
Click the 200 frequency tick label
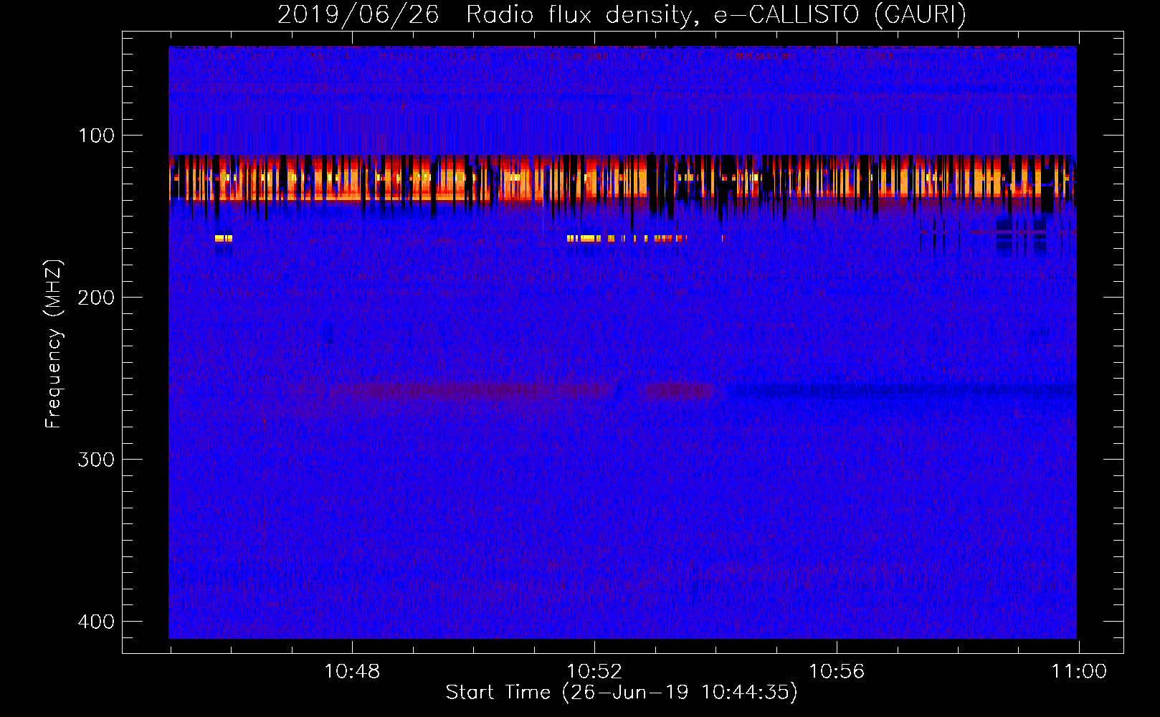96,298
